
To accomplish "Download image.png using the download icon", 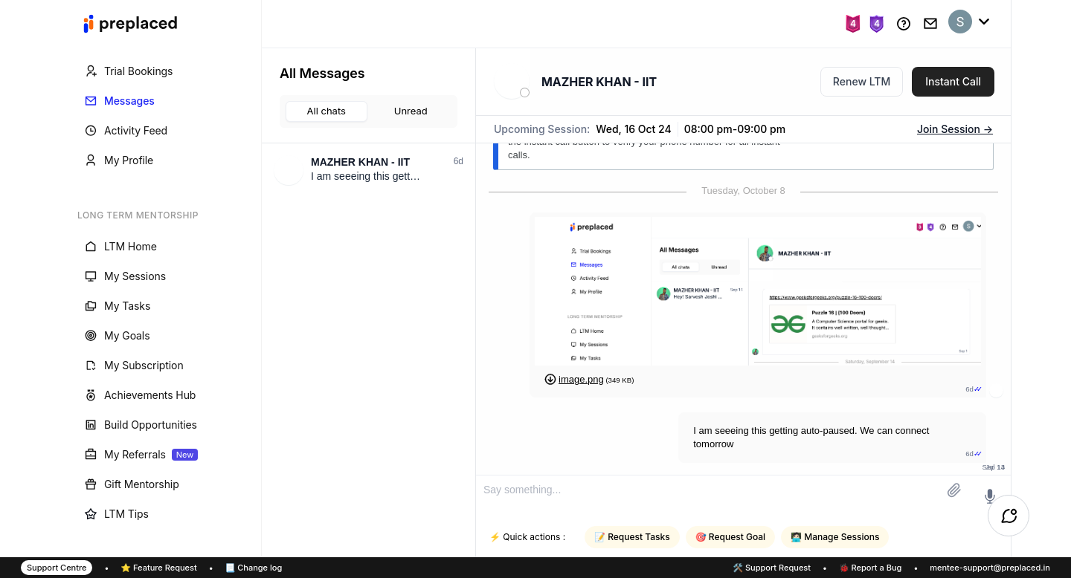I will click(x=550, y=380).
